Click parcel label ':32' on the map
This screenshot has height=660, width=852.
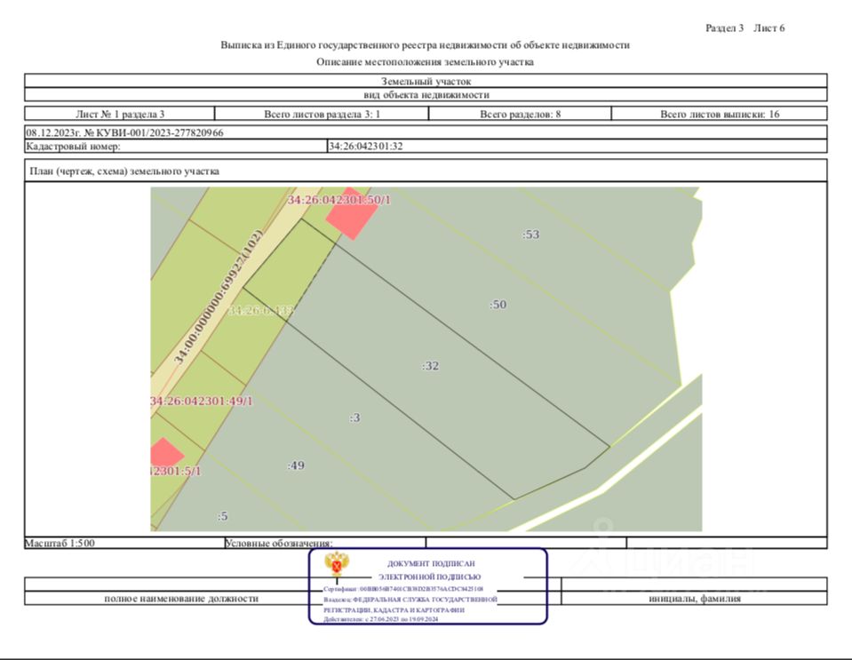click(430, 366)
